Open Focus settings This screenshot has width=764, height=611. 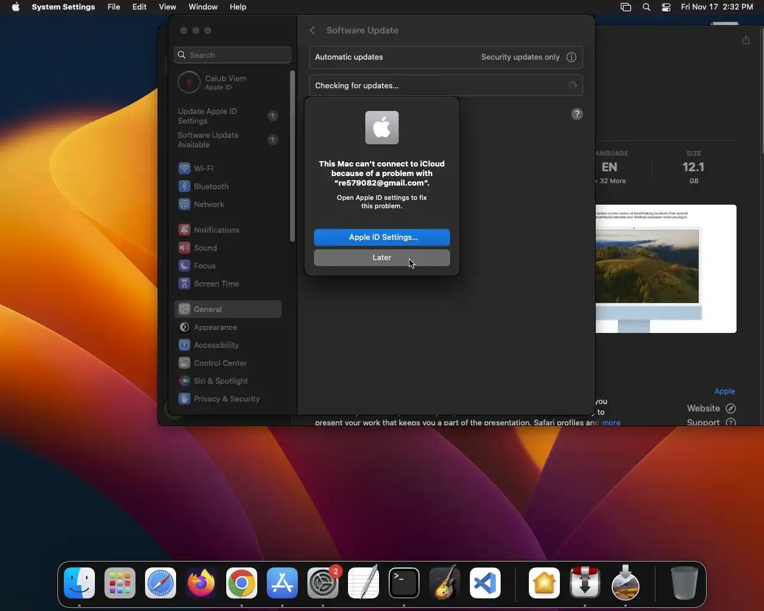tap(228, 266)
